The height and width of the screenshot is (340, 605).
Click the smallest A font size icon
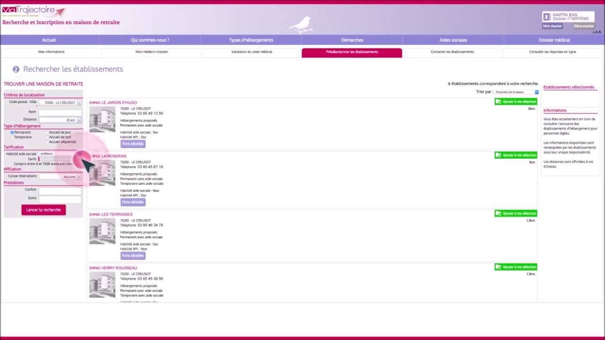[593, 32]
